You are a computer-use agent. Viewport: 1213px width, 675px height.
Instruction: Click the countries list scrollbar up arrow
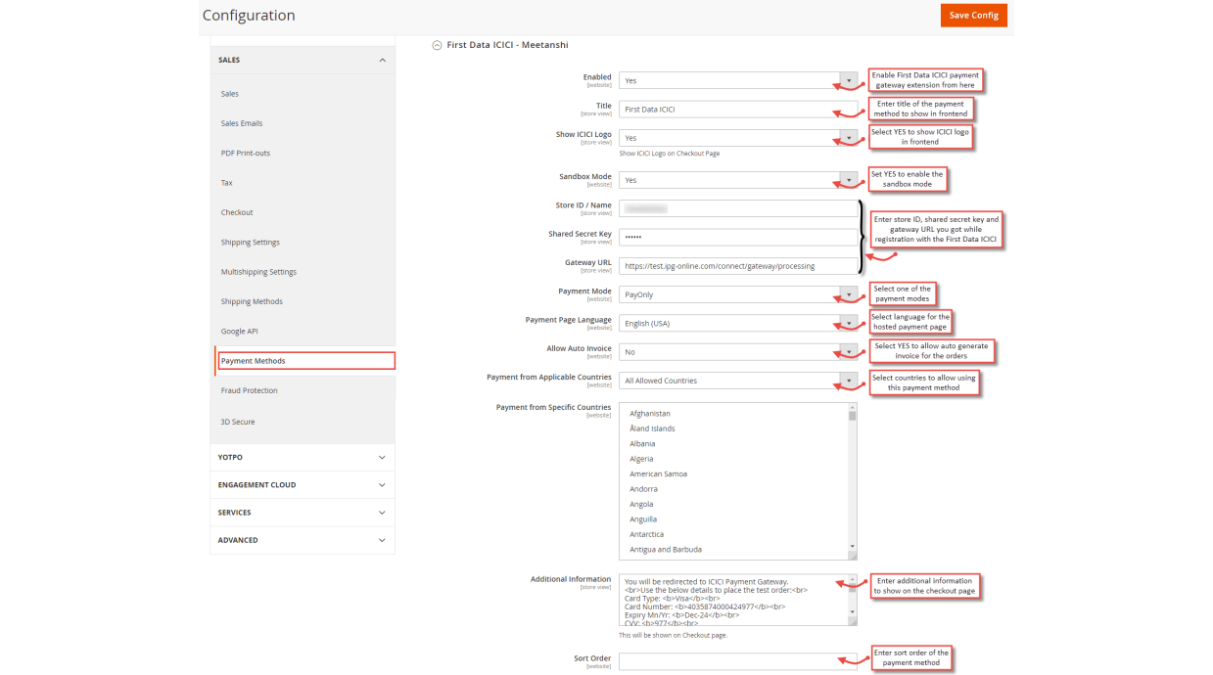pos(853,407)
